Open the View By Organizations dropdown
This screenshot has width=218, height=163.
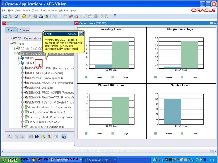pos(32,38)
